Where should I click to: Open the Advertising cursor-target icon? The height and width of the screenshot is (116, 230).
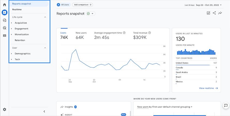pyautogui.click(x=5, y=28)
